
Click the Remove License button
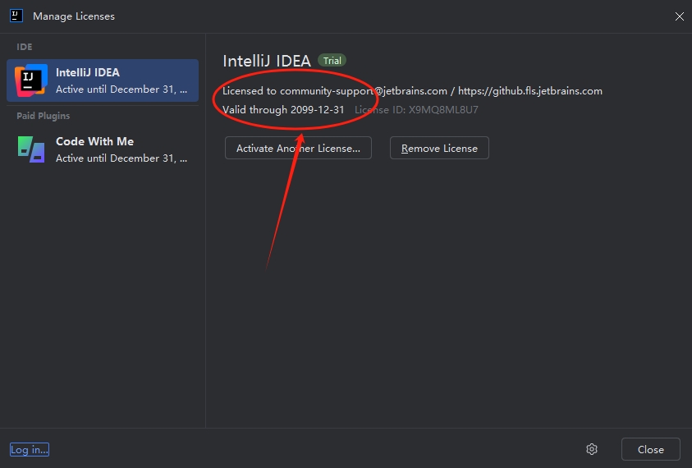439,148
